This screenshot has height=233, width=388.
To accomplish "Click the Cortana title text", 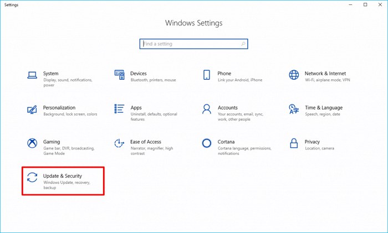I will pos(226,142).
